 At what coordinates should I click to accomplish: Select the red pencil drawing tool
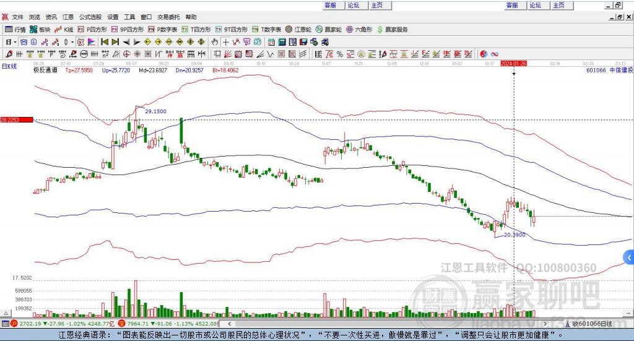click(9, 54)
